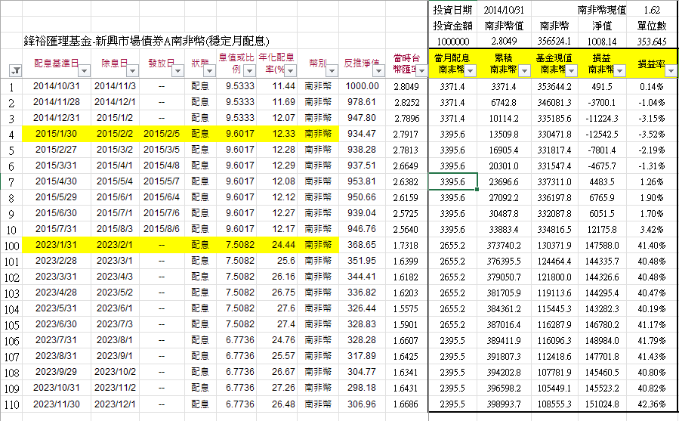Image resolution: width=679 pixels, height=421 pixels.
Task: Select the 損益率 cell -3.52%
Action: pos(652,134)
